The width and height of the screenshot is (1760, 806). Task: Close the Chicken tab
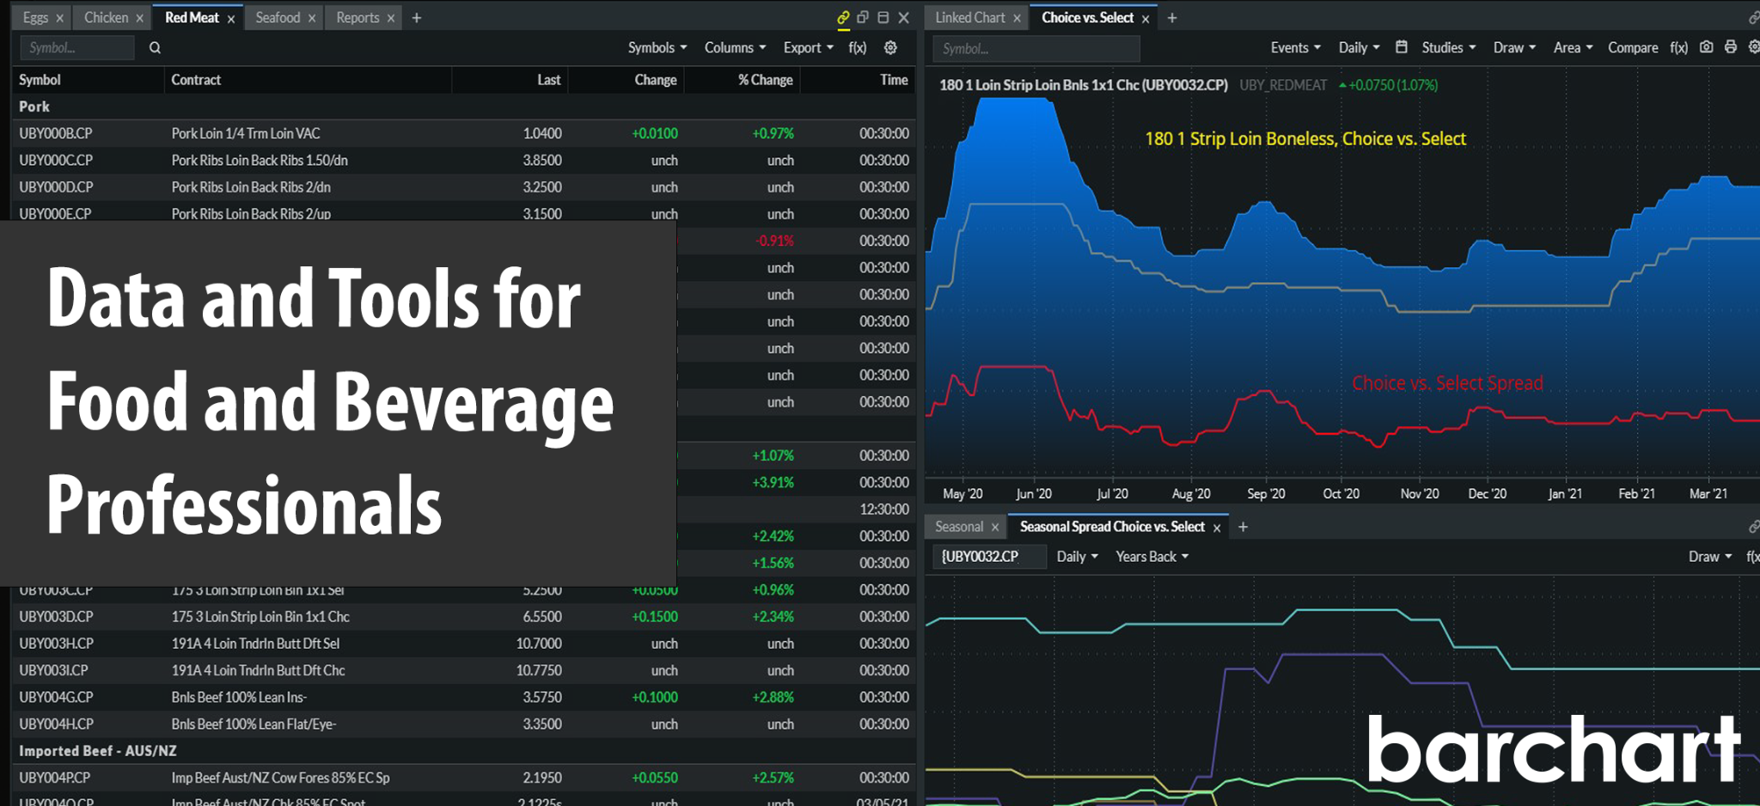pyautogui.click(x=139, y=18)
